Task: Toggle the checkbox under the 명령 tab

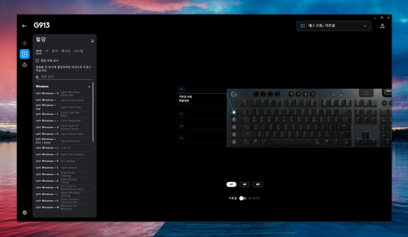Action: pos(37,61)
